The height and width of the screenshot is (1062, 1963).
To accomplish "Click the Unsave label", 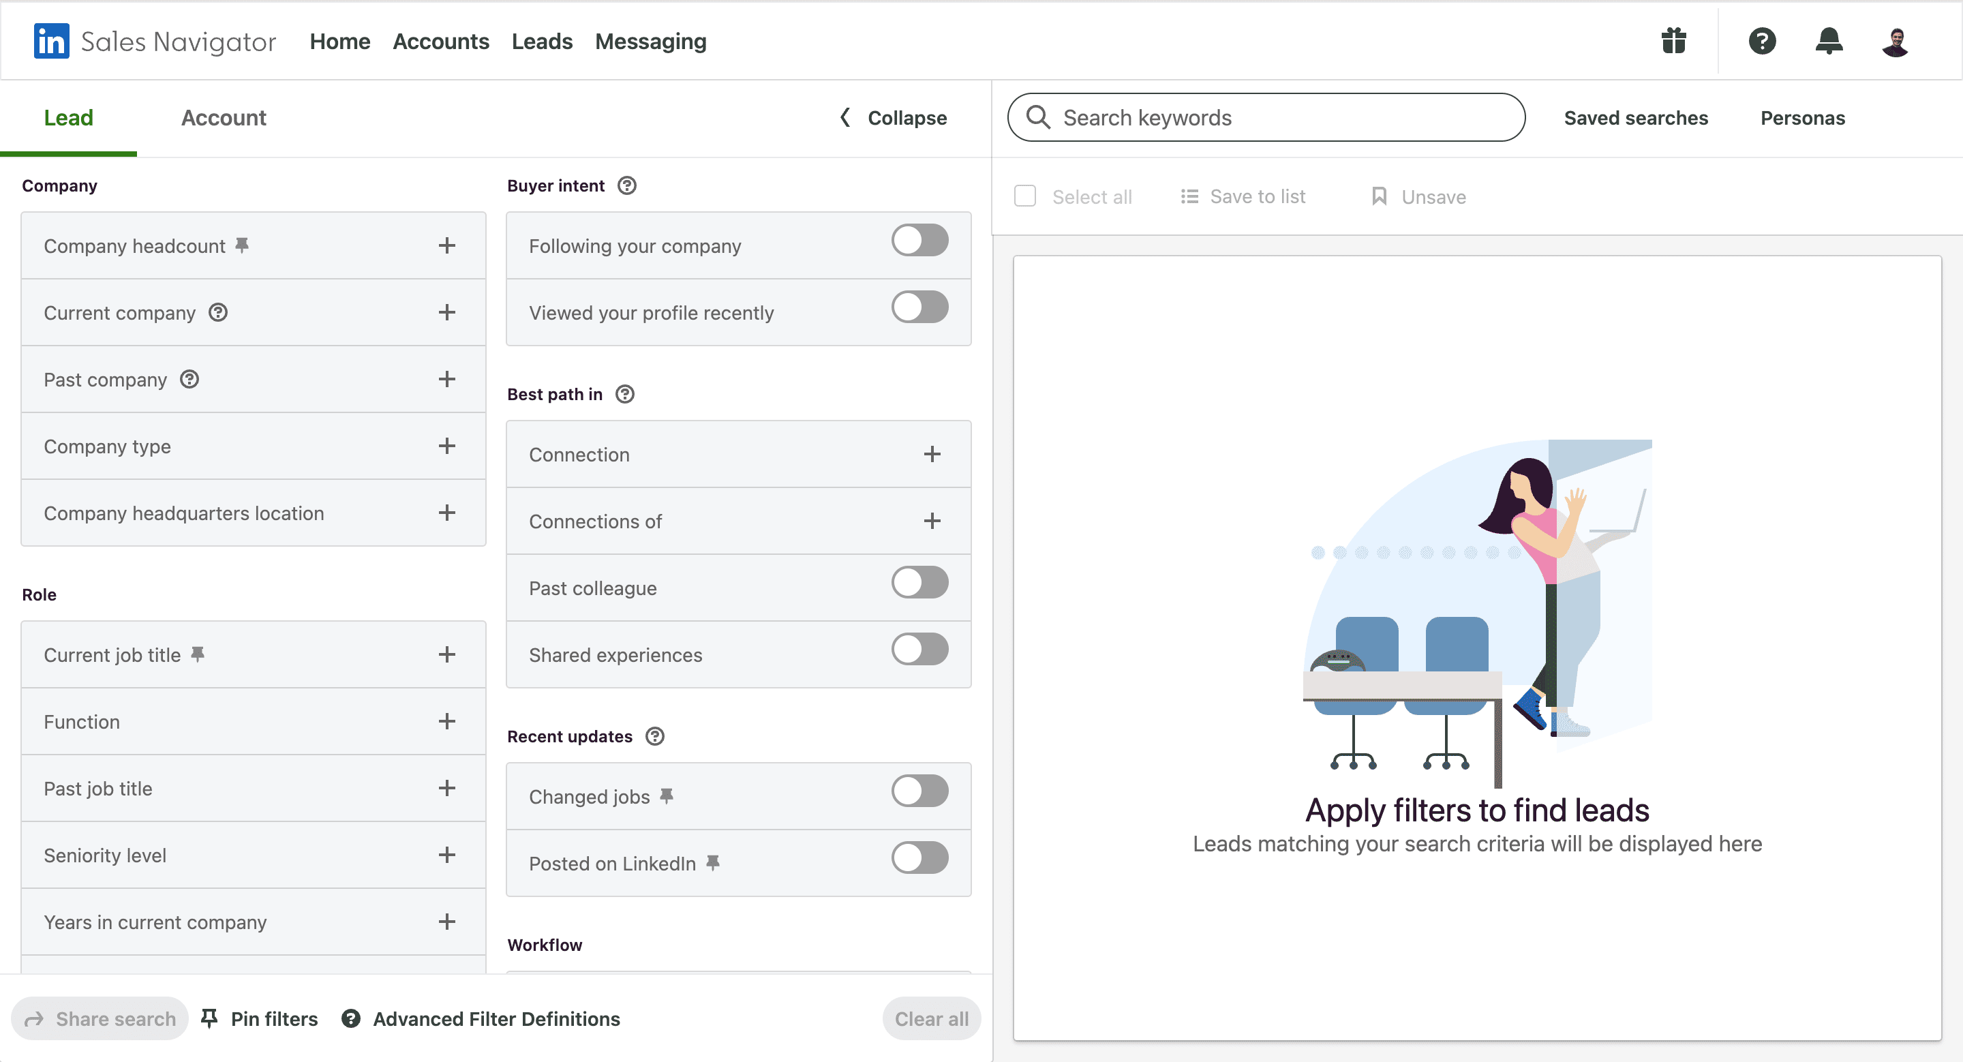I will tap(1433, 196).
